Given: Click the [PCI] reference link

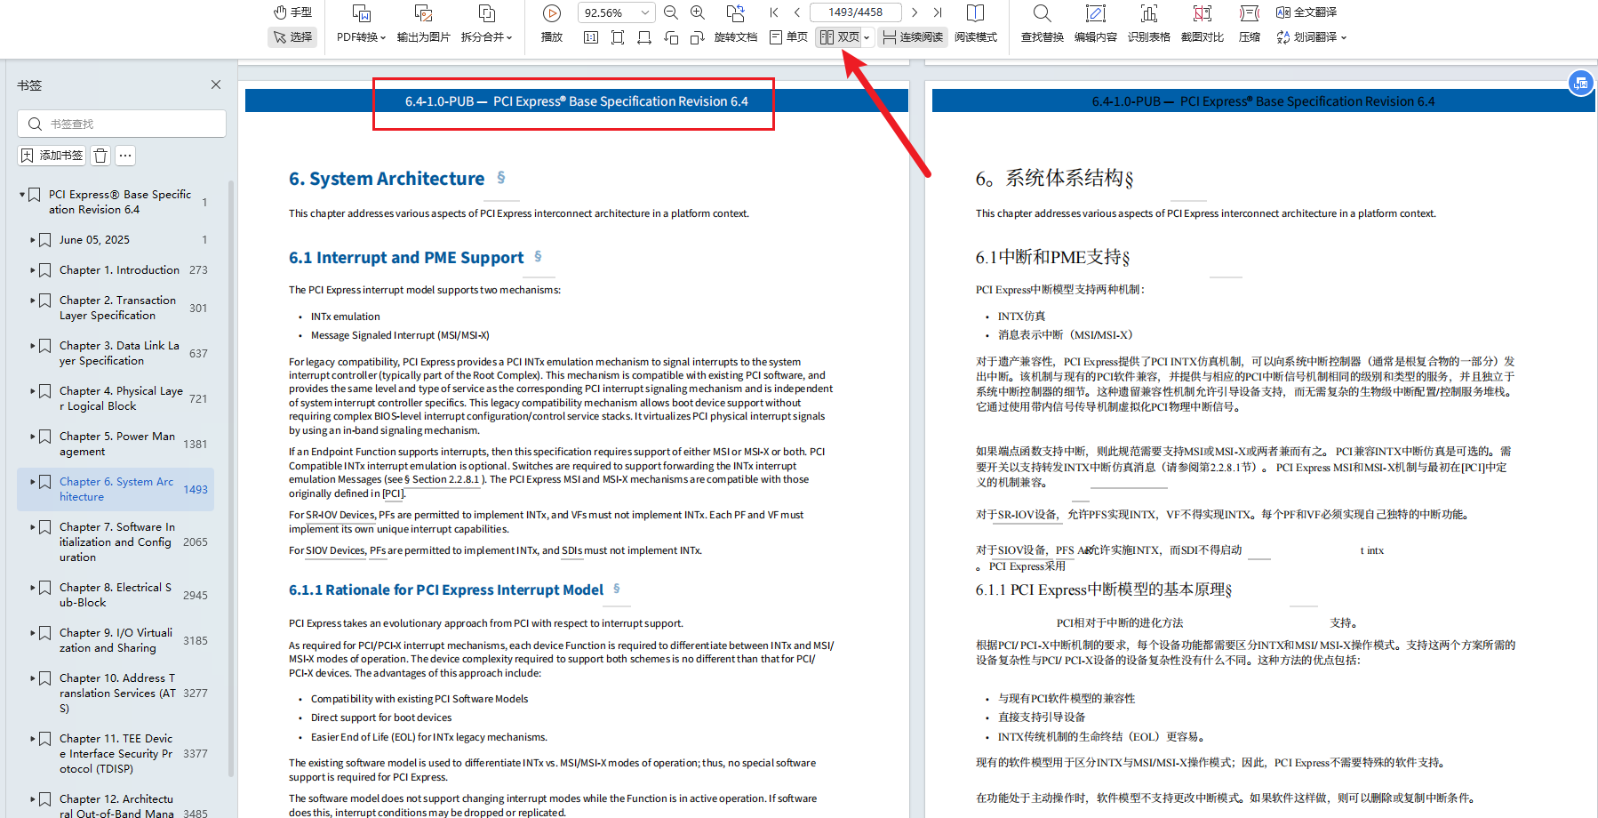Looking at the screenshot, I should pos(393,493).
